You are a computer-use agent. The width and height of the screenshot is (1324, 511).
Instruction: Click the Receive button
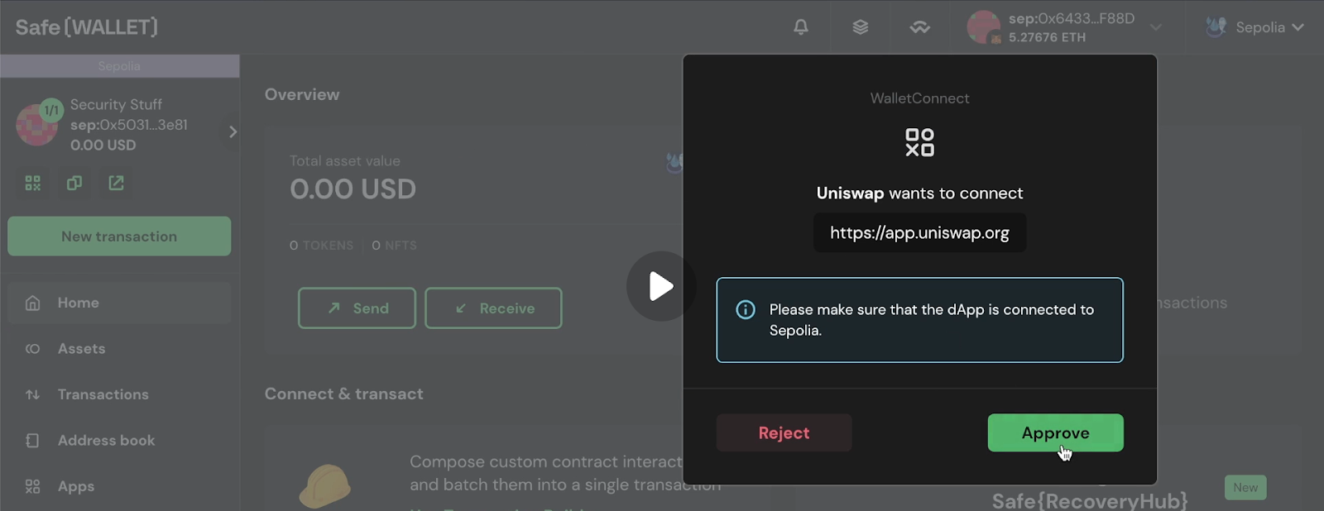(493, 308)
